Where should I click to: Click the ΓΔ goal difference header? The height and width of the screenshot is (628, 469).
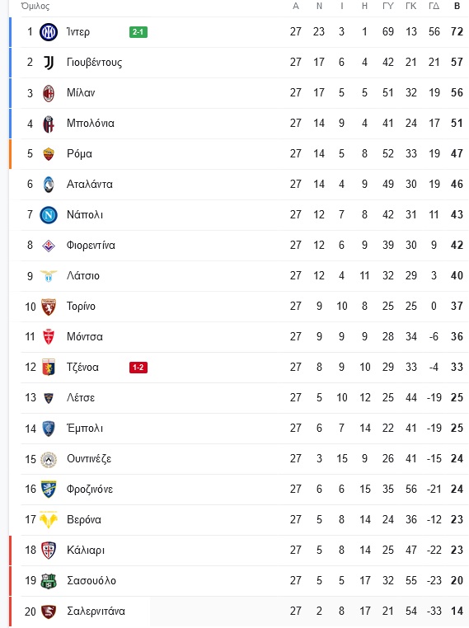coord(434,6)
